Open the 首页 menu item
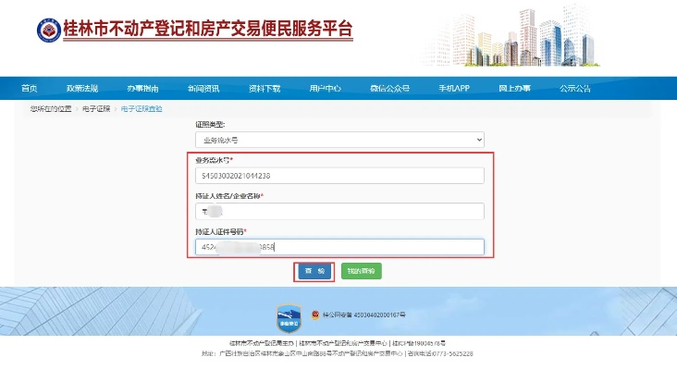This screenshot has width=677, height=370. coord(30,89)
